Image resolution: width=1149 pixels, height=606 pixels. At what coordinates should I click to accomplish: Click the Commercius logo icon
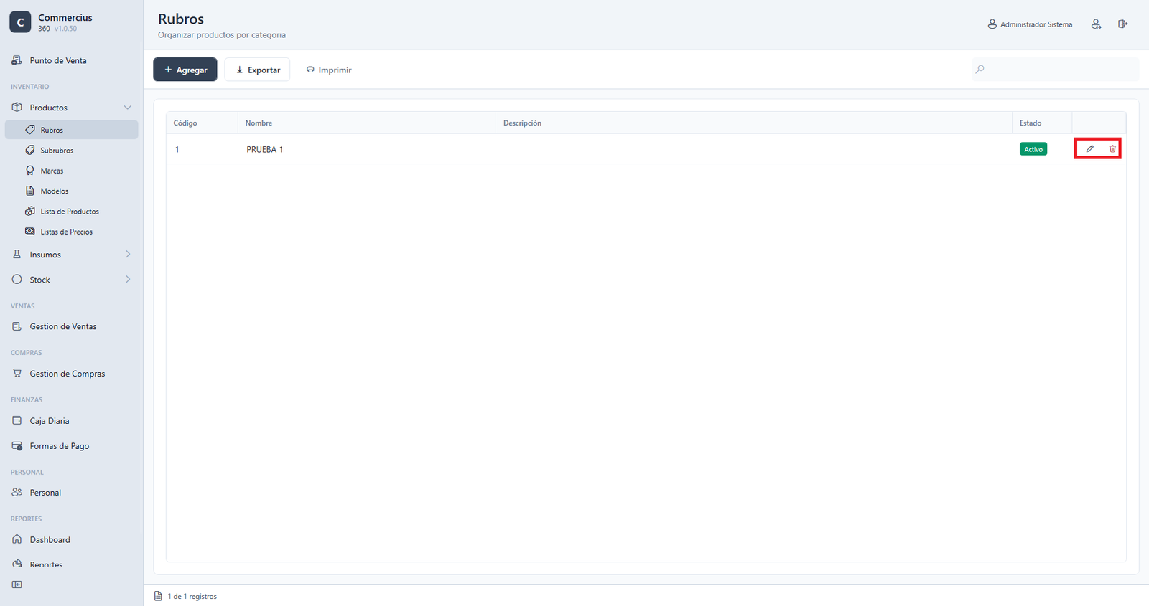[x=20, y=22]
